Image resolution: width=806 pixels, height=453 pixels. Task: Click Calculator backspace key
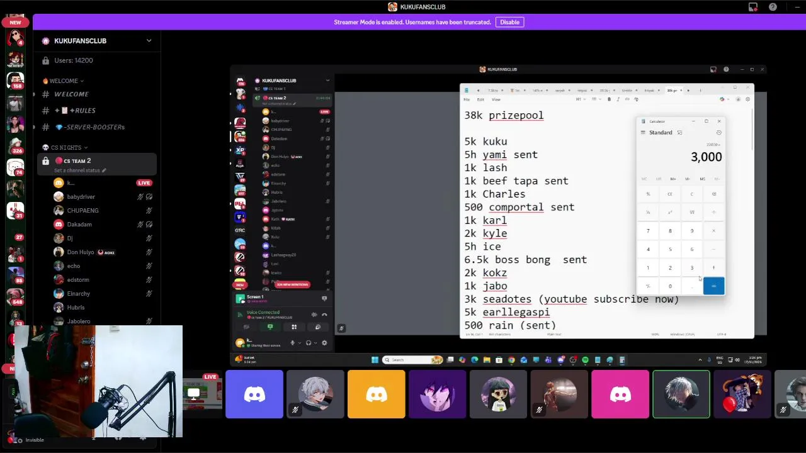pyautogui.click(x=713, y=194)
